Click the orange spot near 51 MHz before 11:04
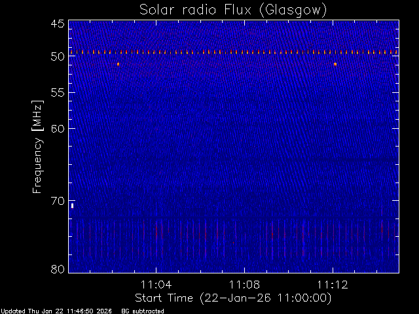This screenshot has height=314, width=419. tap(118, 64)
